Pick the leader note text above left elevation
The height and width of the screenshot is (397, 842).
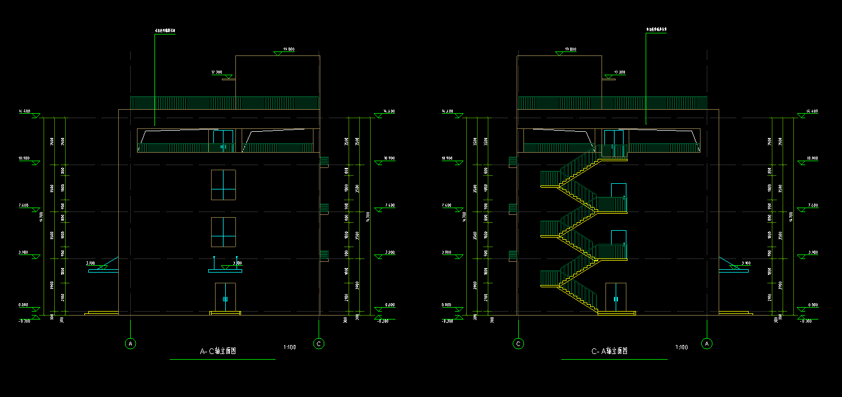(x=165, y=31)
